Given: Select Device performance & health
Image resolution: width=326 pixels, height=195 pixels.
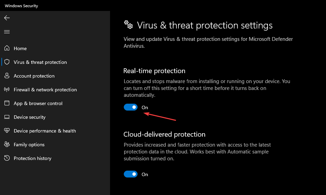Looking at the screenshot, I should coord(45,131).
